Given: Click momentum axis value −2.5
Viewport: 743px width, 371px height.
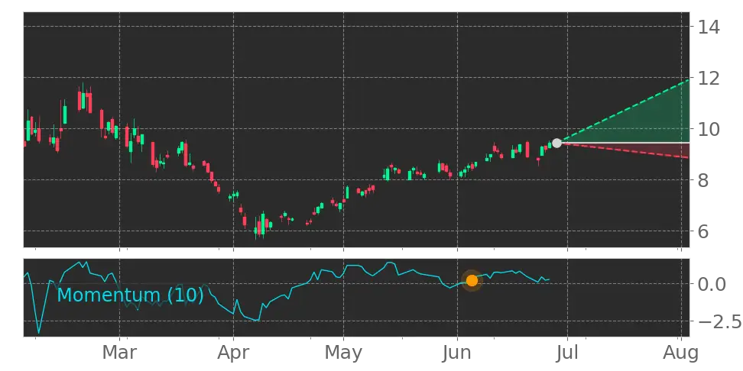Looking at the screenshot, I should coord(719,322).
